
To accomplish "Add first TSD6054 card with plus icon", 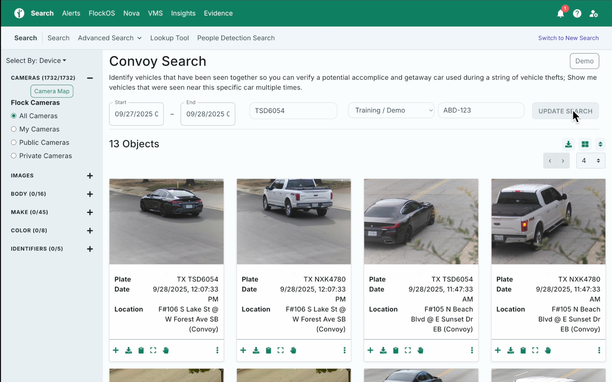I will click(116, 350).
